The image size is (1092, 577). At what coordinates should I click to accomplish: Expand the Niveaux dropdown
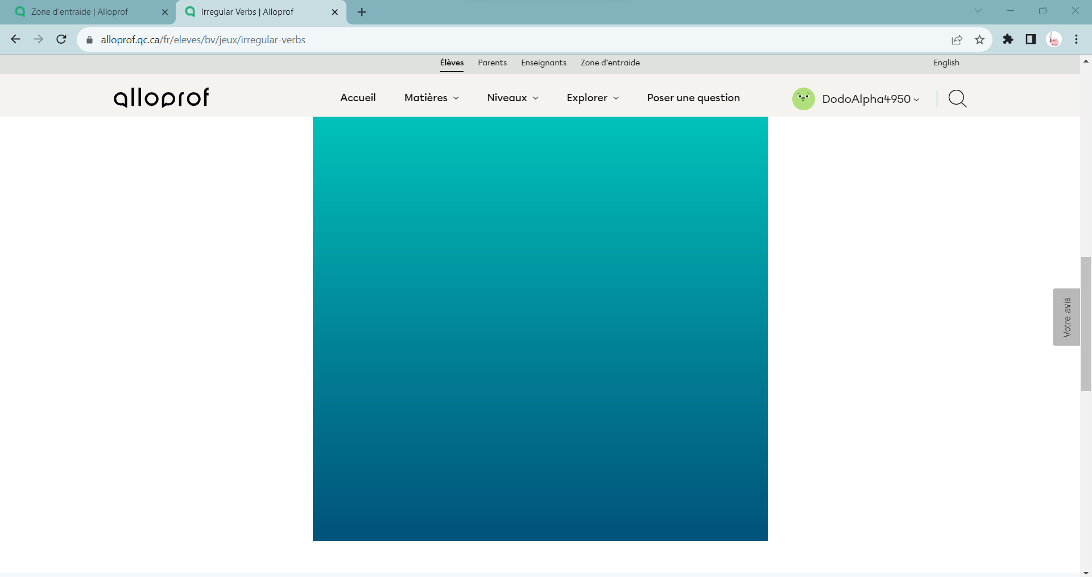(x=512, y=98)
